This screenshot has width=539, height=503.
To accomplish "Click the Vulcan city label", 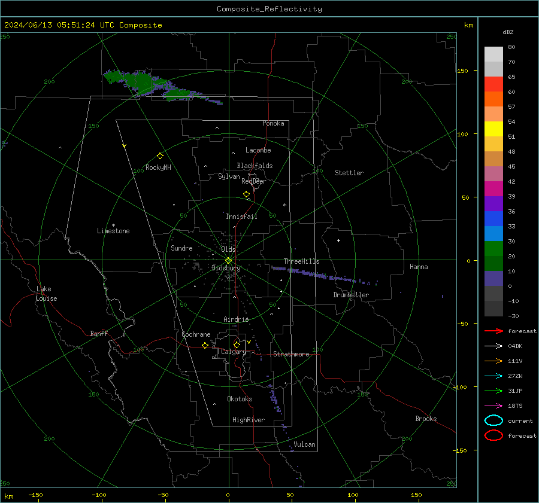I will pos(304,444).
